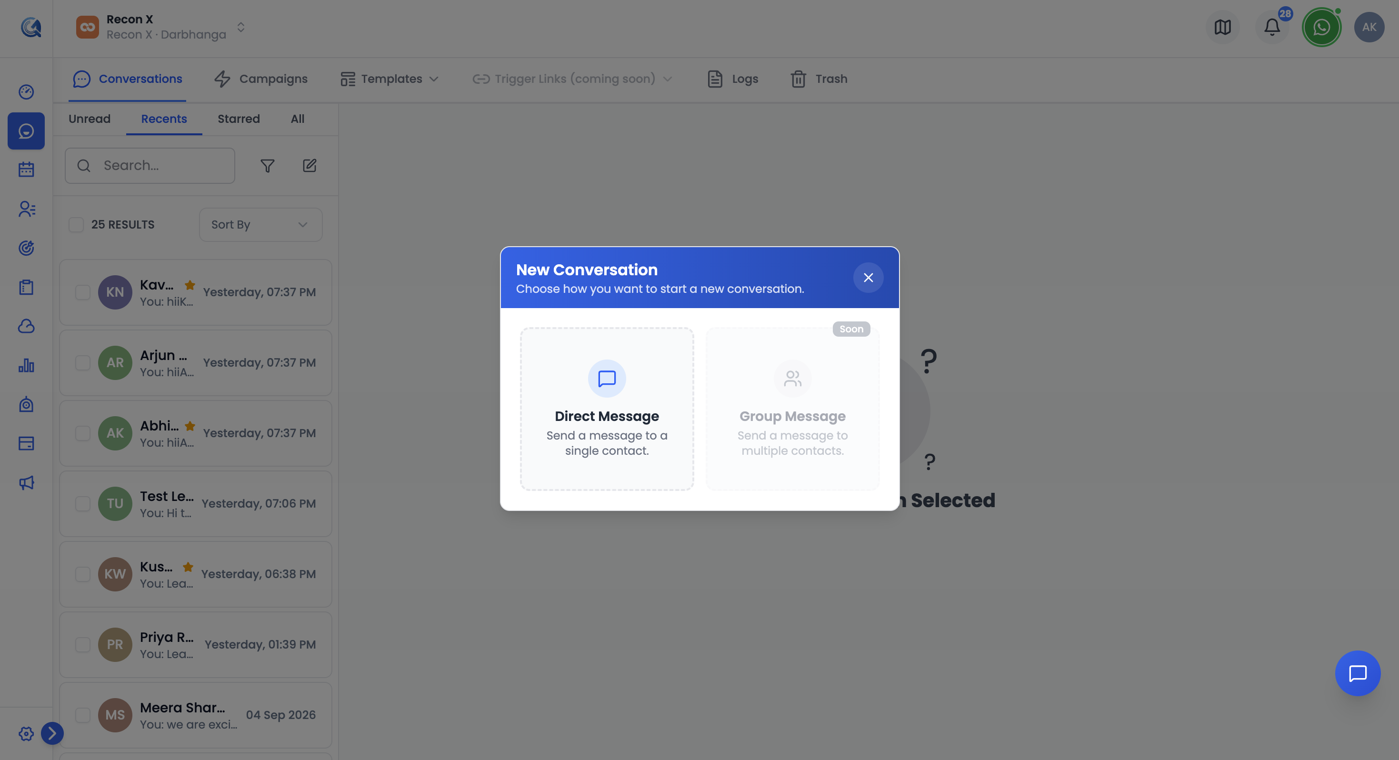Open the megaphone sidebar icon
The image size is (1399, 760).
tap(26, 482)
